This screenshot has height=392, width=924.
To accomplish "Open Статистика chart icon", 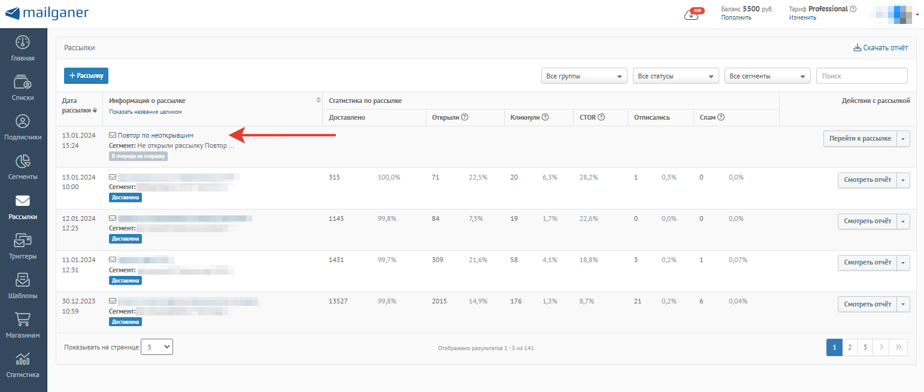I will pos(23,360).
